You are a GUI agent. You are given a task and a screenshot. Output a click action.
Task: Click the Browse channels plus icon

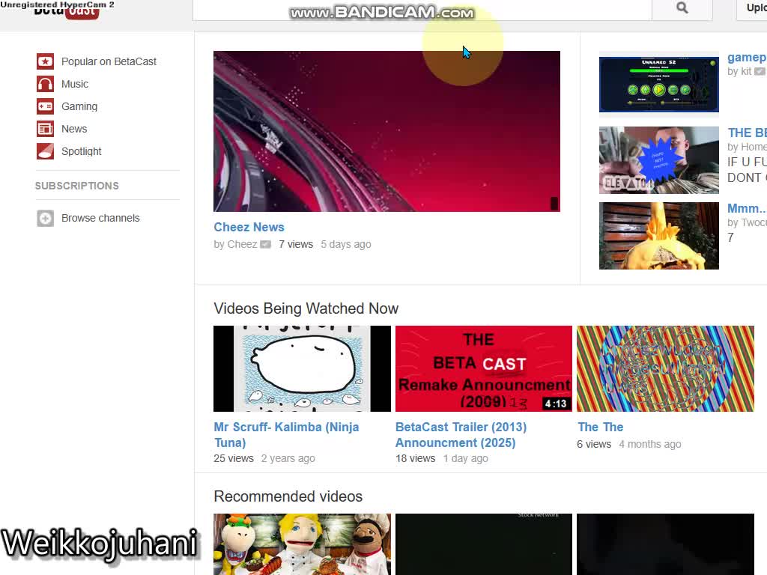pyautogui.click(x=45, y=218)
